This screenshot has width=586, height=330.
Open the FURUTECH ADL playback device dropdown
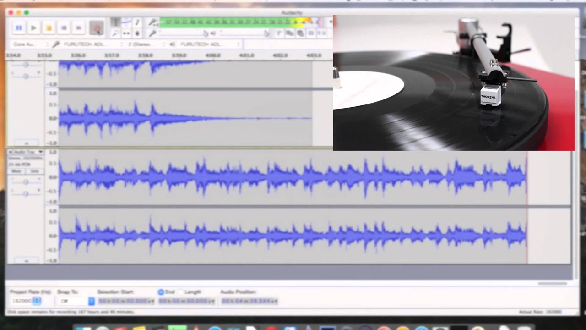[210, 44]
